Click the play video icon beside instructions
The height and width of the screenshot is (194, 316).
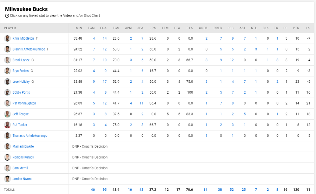pyautogui.click(x=7, y=16)
